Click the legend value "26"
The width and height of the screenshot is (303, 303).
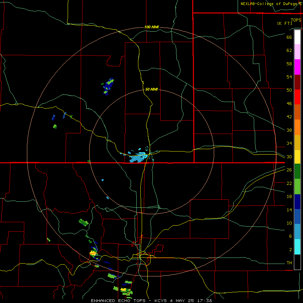tap(289, 170)
